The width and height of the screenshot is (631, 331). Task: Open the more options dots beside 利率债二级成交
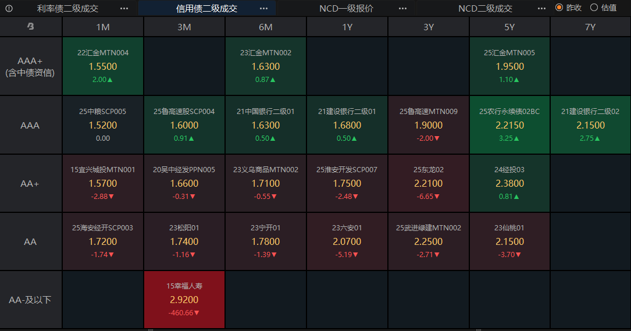click(x=124, y=9)
